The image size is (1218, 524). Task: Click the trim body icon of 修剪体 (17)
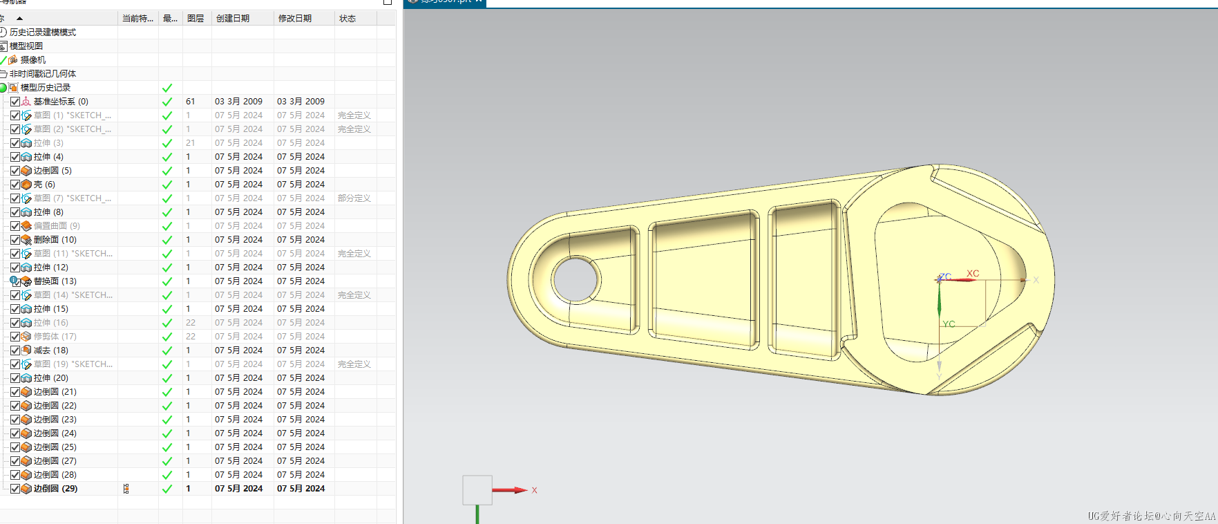(26, 337)
